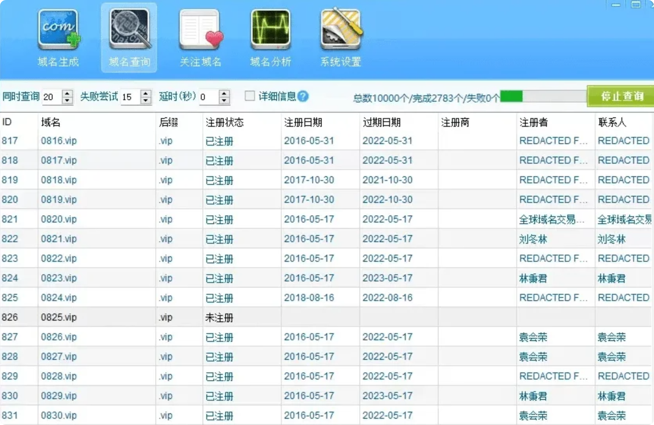Click the 失败尝试 number field
The height and width of the screenshot is (425, 654).
click(129, 97)
